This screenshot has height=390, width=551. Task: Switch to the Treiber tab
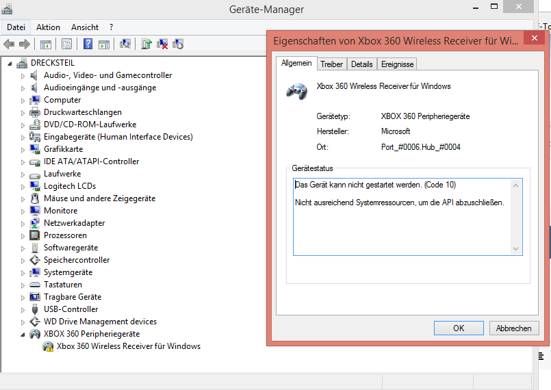tap(331, 64)
